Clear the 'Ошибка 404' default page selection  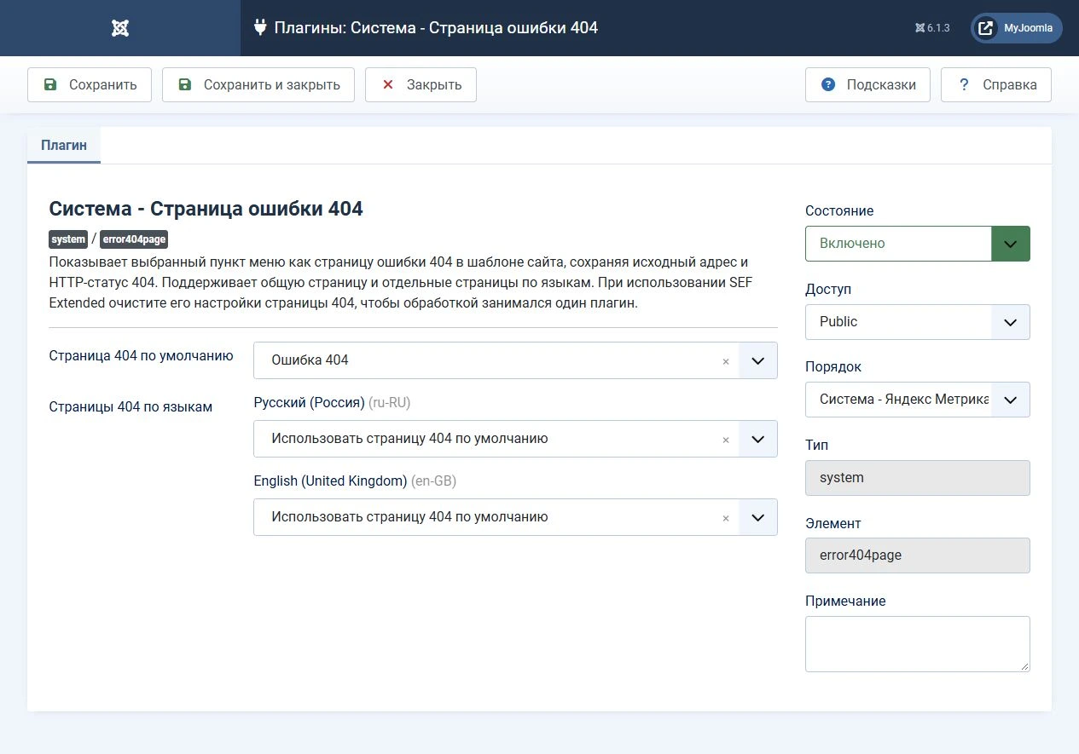(x=726, y=361)
